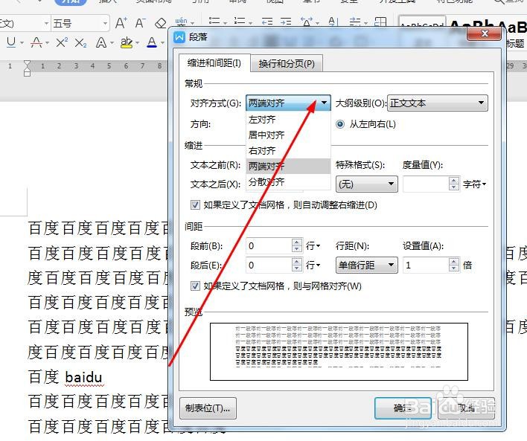Viewport: 527px width, 441px height.
Task: Switch to the 换行和分页 tab
Action: (x=287, y=63)
